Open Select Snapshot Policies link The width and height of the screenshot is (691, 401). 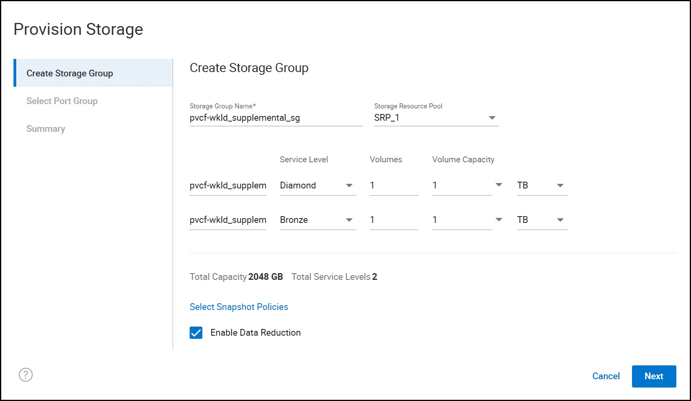pos(239,307)
